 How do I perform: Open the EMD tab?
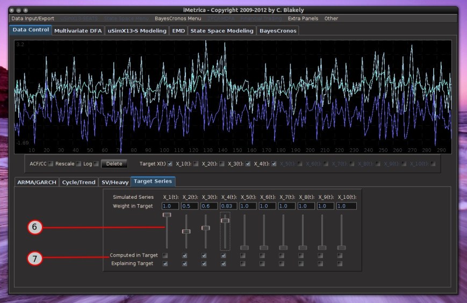point(178,31)
